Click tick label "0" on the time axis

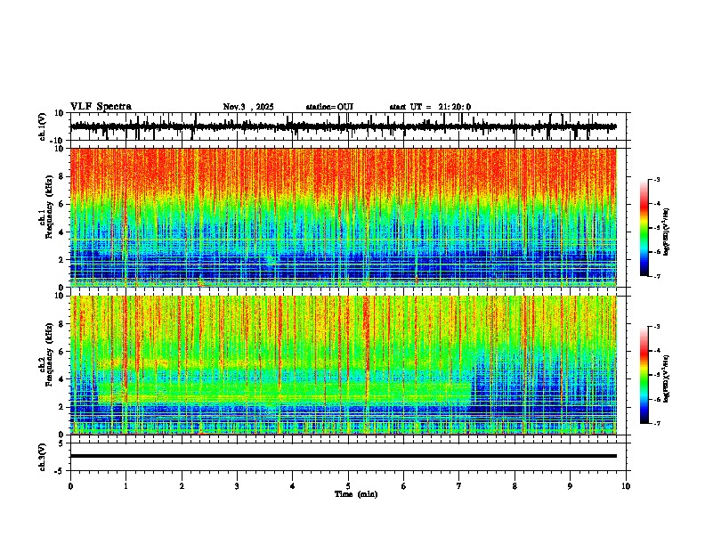click(70, 486)
